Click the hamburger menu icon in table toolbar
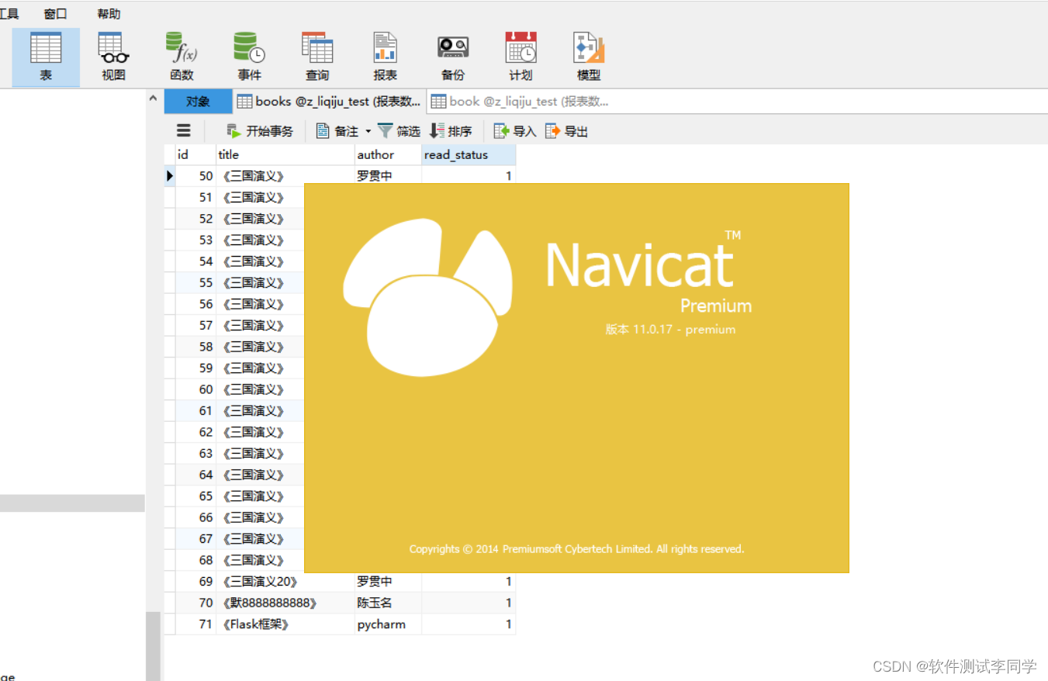Screen dimensions: 1048x681 pos(184,130)
